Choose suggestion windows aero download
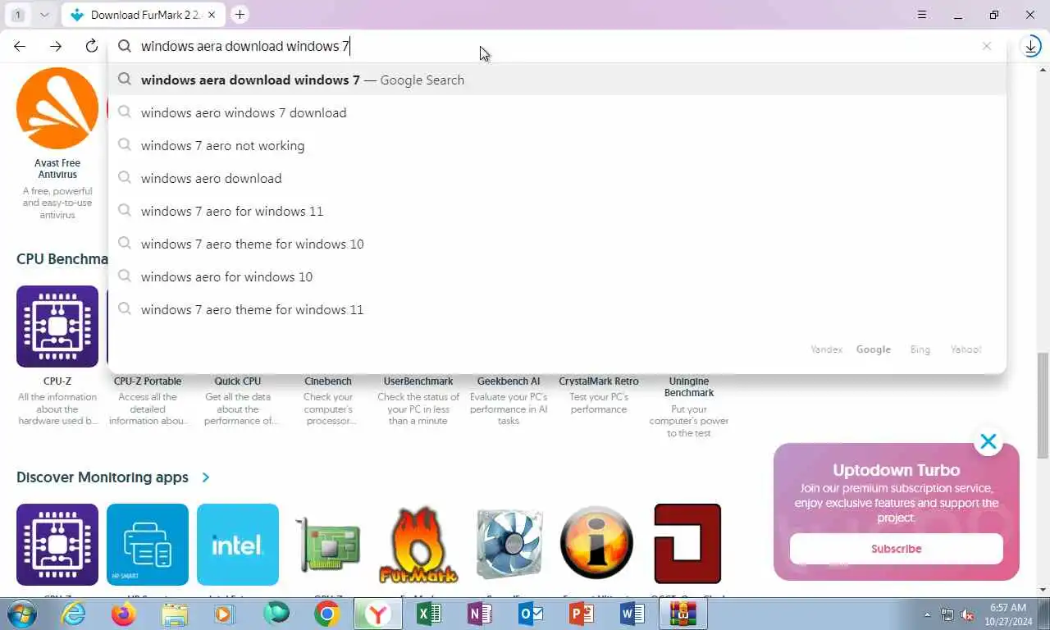1050x630 pixels. [557, 178]
